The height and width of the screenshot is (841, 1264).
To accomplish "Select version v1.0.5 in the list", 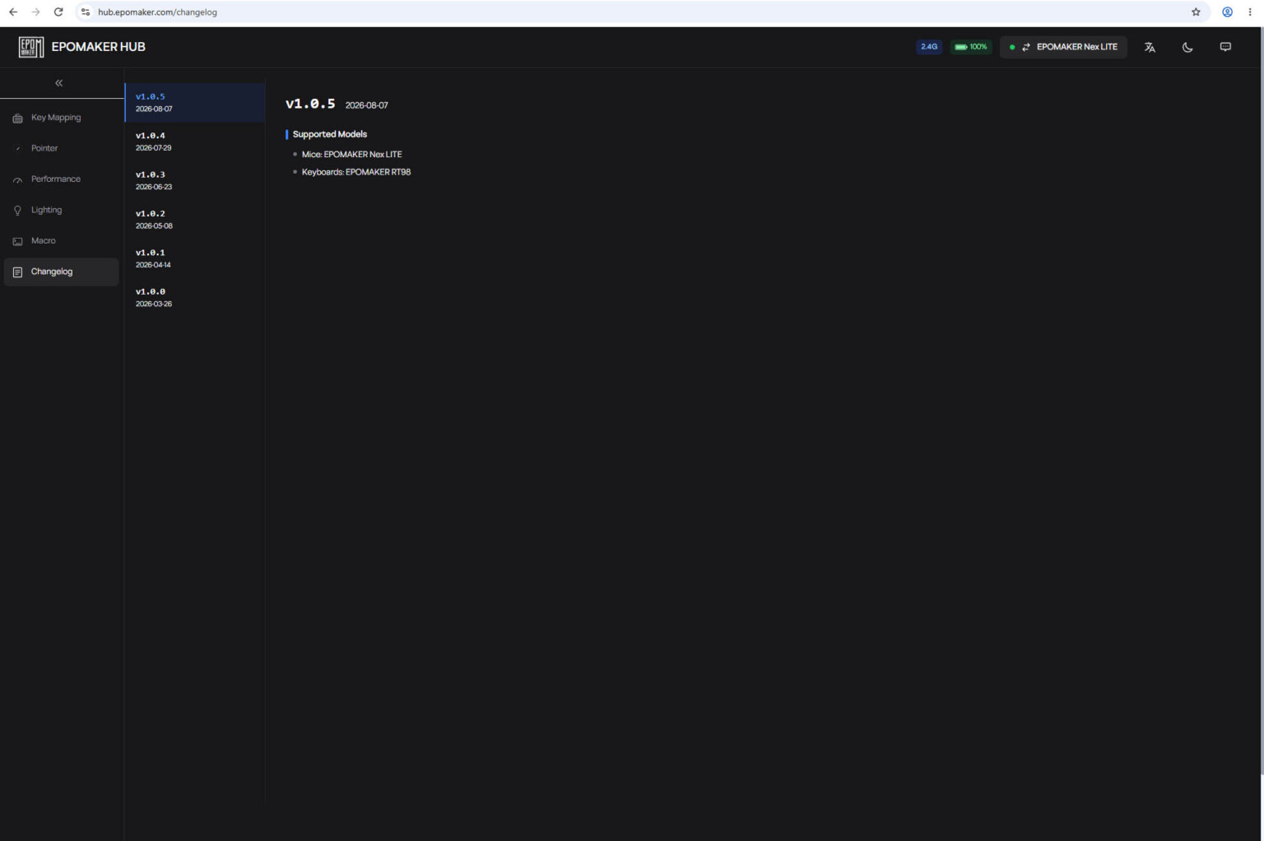I will 195,103.
